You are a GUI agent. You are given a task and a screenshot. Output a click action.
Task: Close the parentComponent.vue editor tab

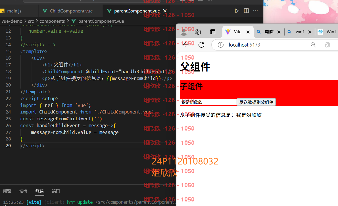point(165,11)
